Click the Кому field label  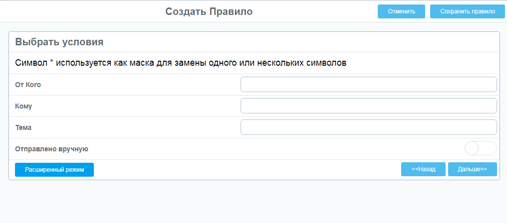coord(24,106)
